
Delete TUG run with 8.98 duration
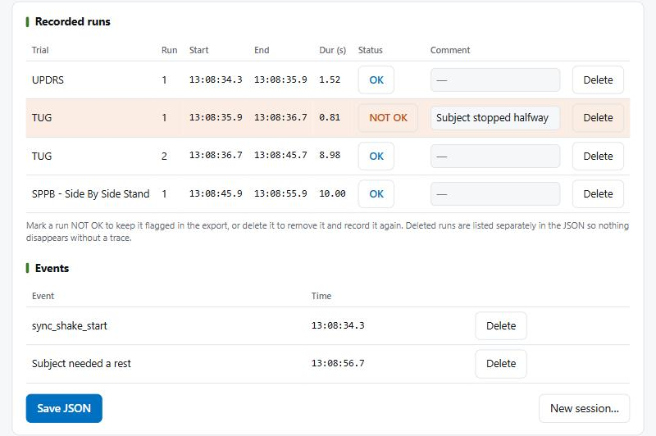click(598, 157)
